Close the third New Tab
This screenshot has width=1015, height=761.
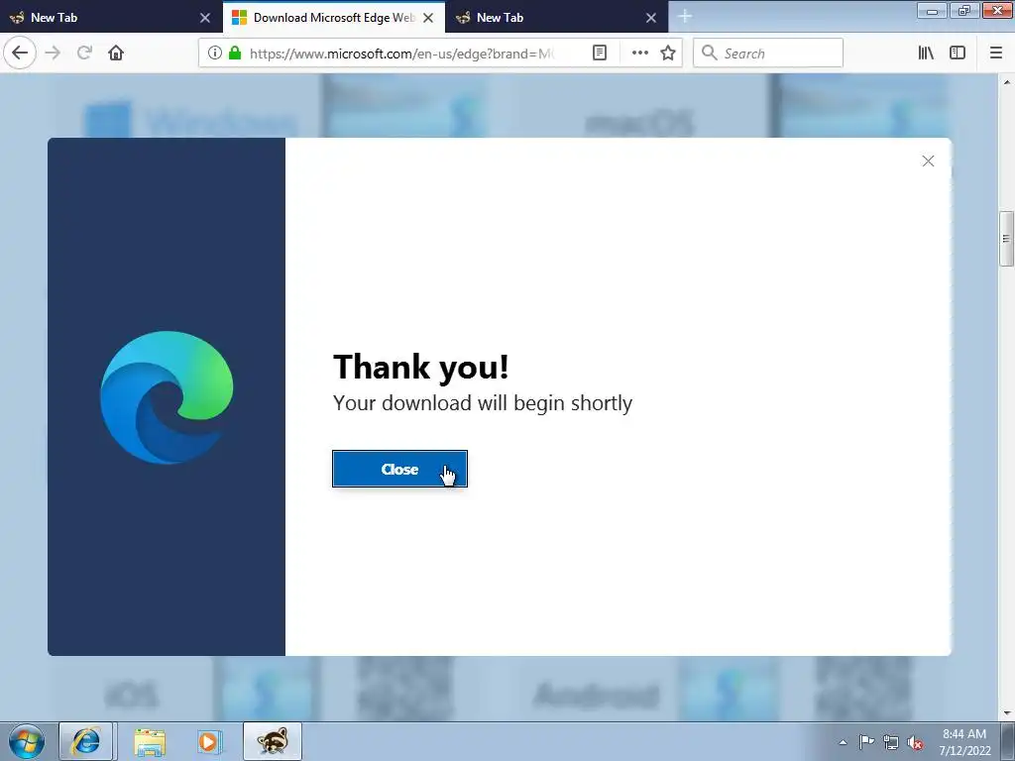(x=651, y=18)
